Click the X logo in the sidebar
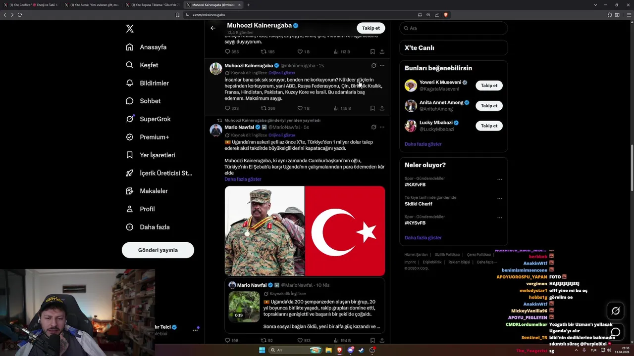The image size is (634, 356). [x=130, y=29]
